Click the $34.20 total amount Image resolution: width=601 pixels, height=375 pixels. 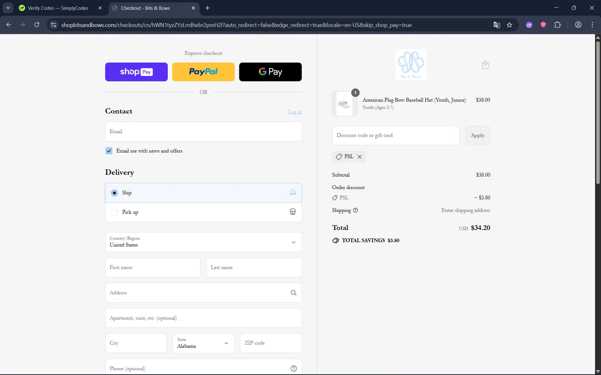[480, 228]
